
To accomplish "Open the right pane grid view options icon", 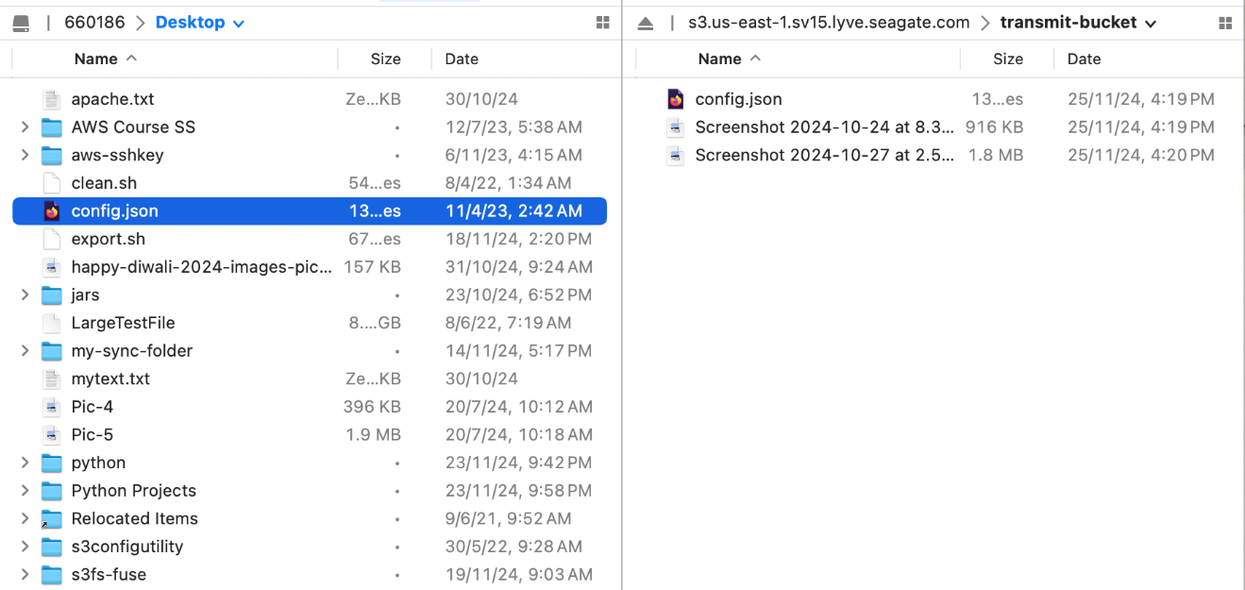I will tap(1225, 23).
